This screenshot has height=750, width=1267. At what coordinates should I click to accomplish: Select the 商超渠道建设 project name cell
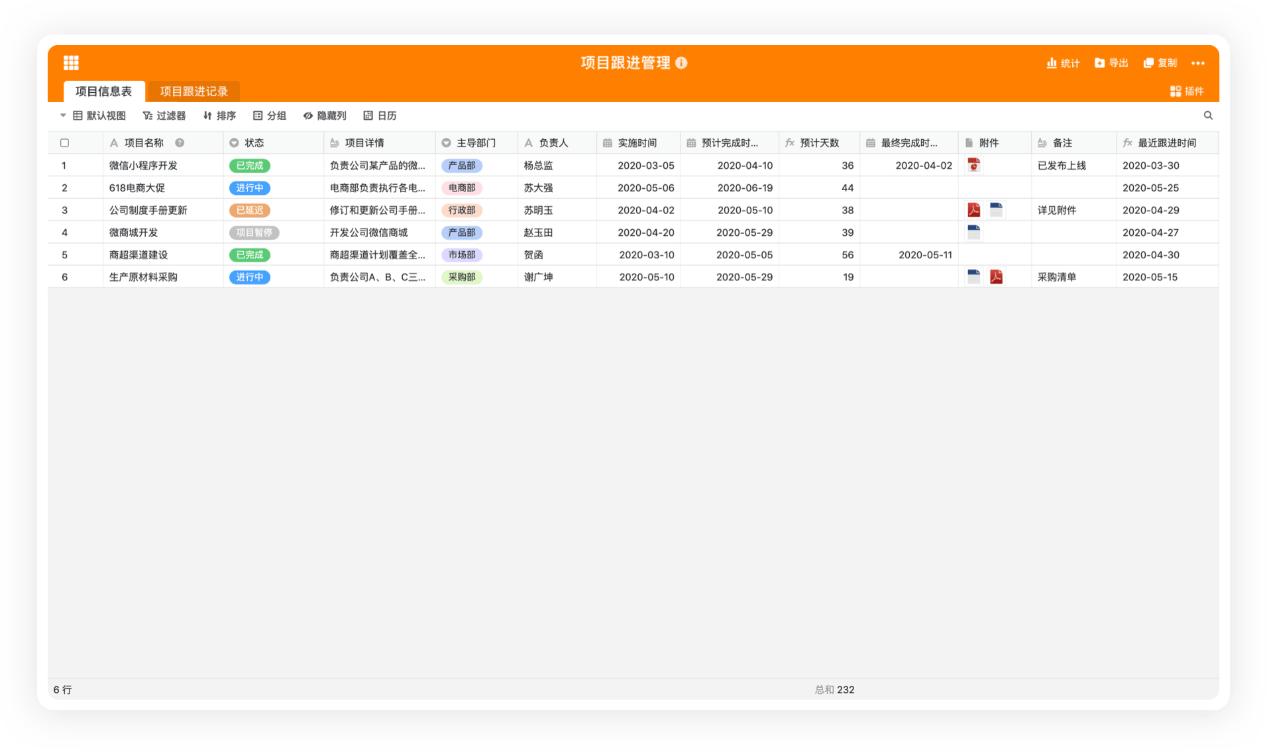[x=163, y=255]
